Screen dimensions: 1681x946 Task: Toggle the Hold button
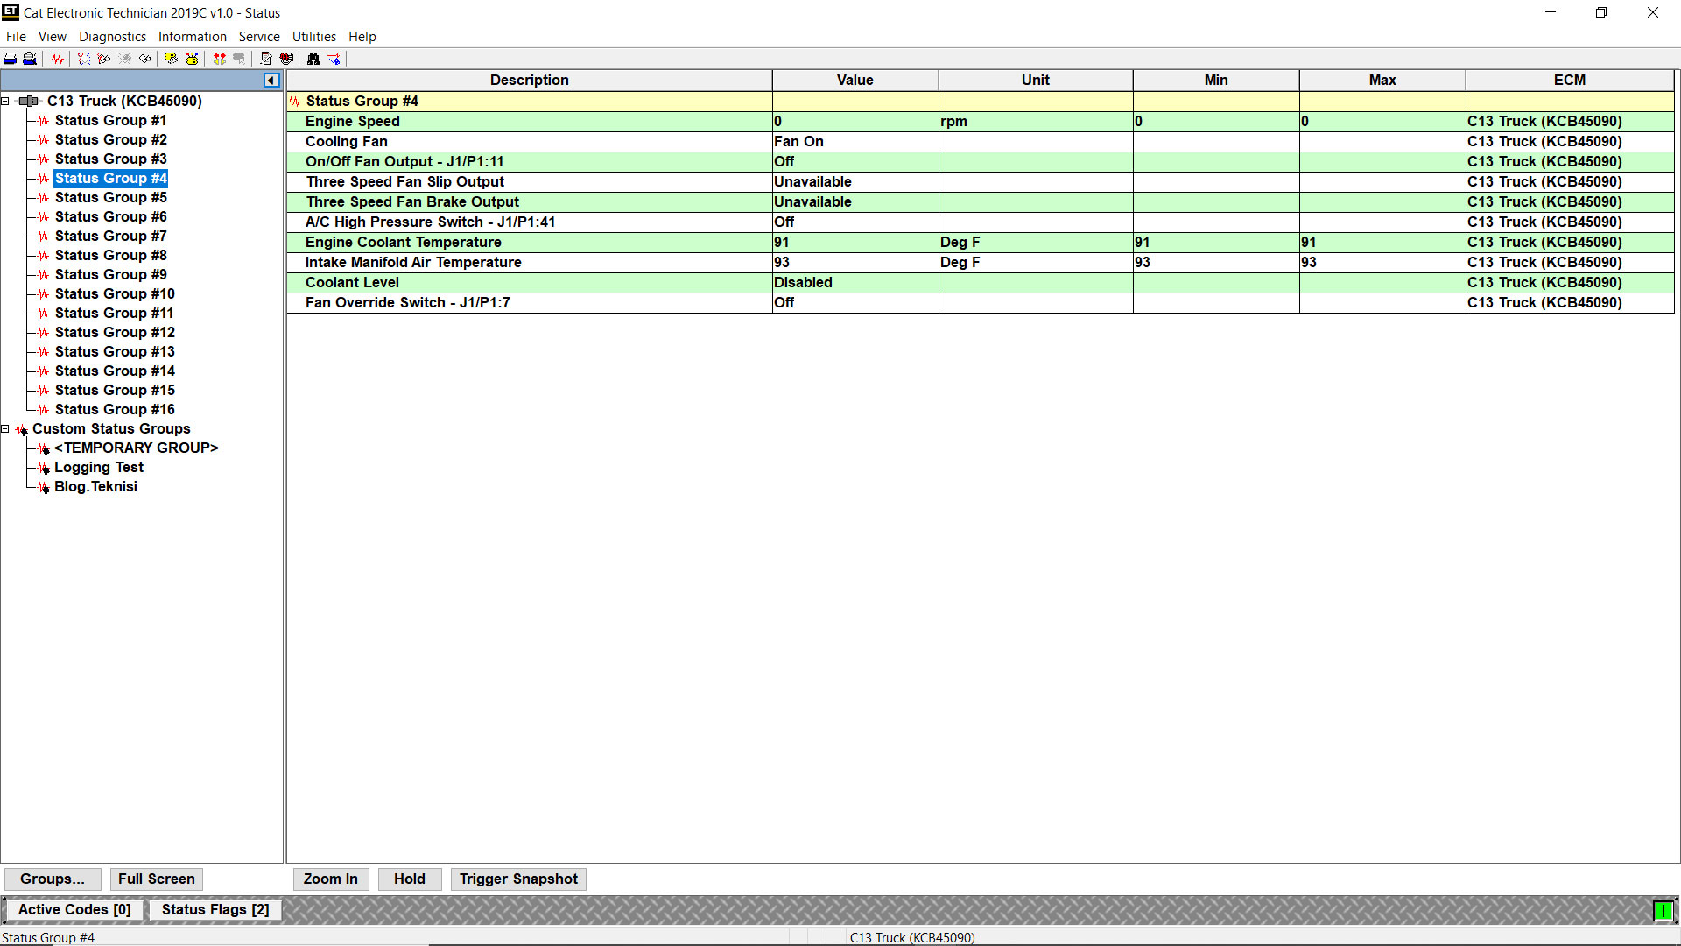pyautogui.click(x=409, y=879)
